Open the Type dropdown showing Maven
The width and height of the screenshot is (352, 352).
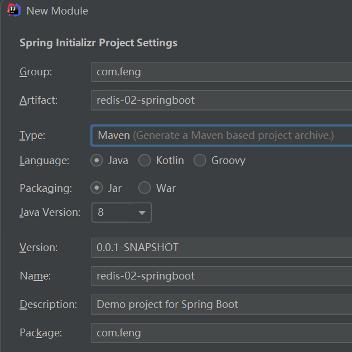tap(221, 135)
